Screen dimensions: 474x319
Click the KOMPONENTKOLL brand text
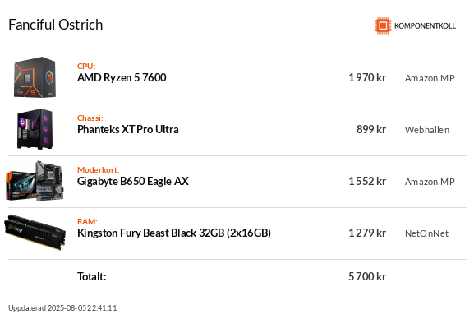[425, 26]
